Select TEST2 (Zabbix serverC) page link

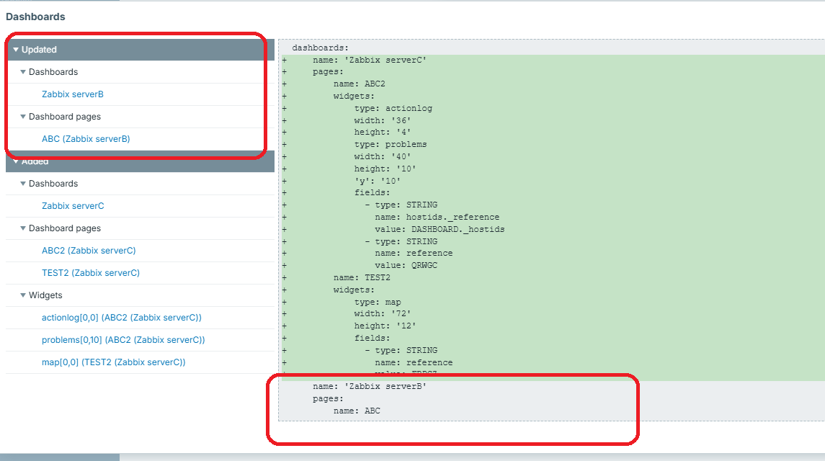click(91, 273)
